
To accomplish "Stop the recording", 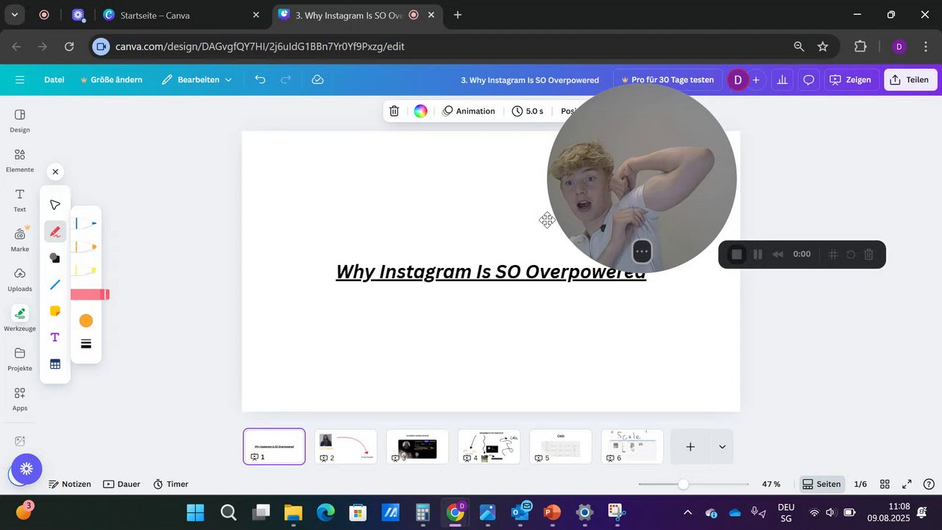I will tap(737, 254).
